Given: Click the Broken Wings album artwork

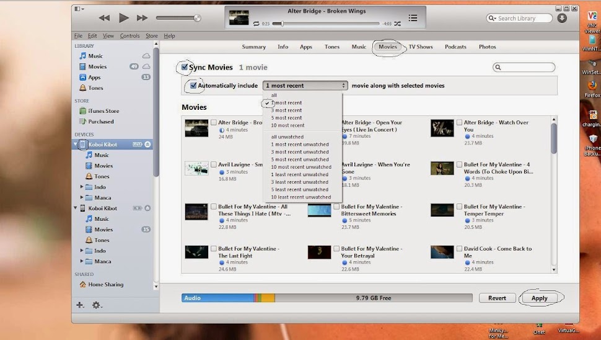Looking at the screenshot, I should [239, 17].
